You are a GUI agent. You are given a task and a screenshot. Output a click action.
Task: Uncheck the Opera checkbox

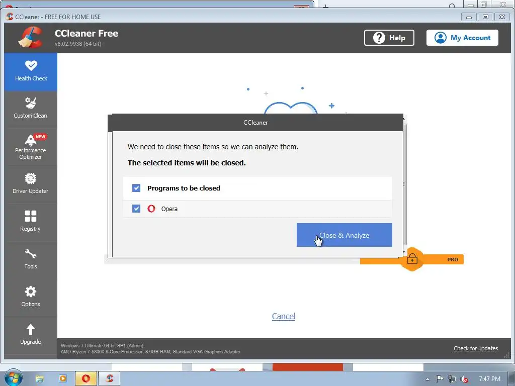pos(136,209)
